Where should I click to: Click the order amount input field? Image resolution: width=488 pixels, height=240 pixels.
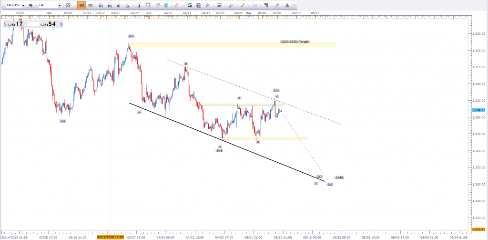point(34,23)
